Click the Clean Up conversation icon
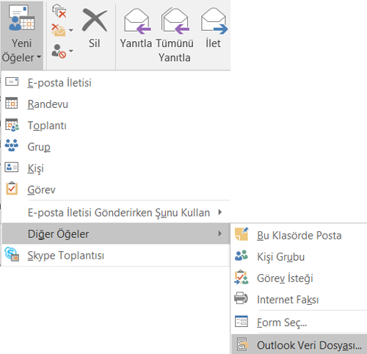367x354 pixels. 58,30
